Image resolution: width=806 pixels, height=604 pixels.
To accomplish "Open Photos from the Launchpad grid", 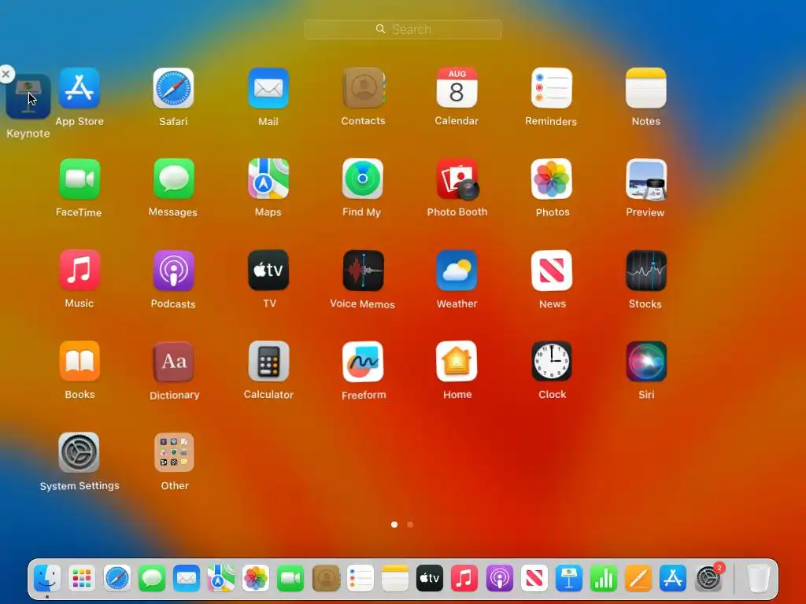I will point(552,179).
